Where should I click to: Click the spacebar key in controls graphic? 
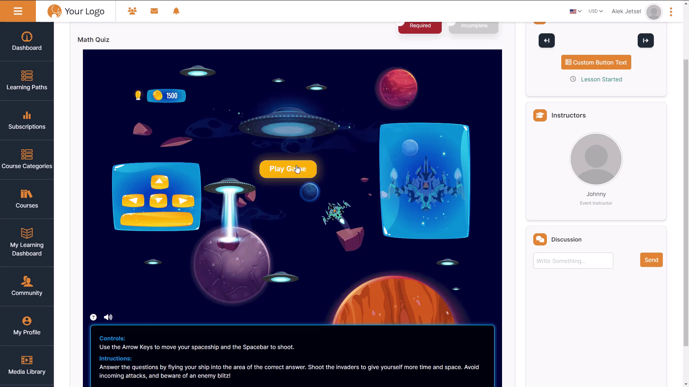pos(157,219)
